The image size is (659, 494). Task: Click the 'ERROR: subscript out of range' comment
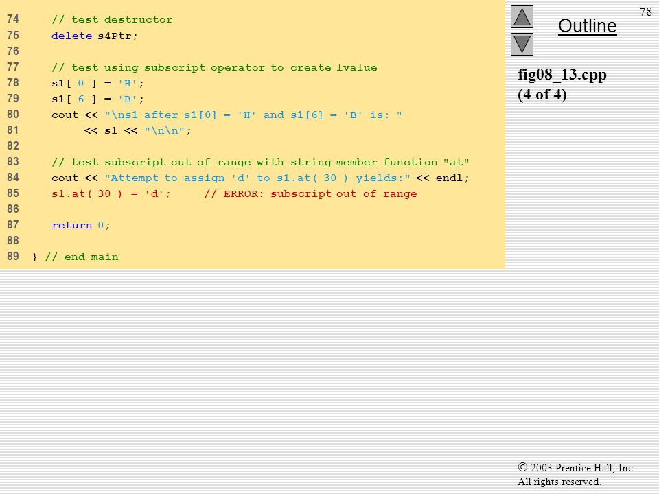(x=310, y=193)
